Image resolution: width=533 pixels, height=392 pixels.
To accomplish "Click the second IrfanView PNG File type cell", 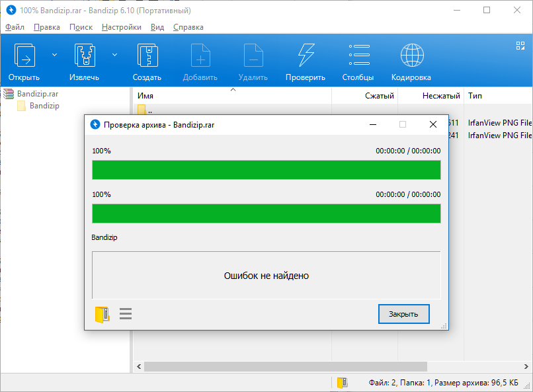I will (500, 136).
